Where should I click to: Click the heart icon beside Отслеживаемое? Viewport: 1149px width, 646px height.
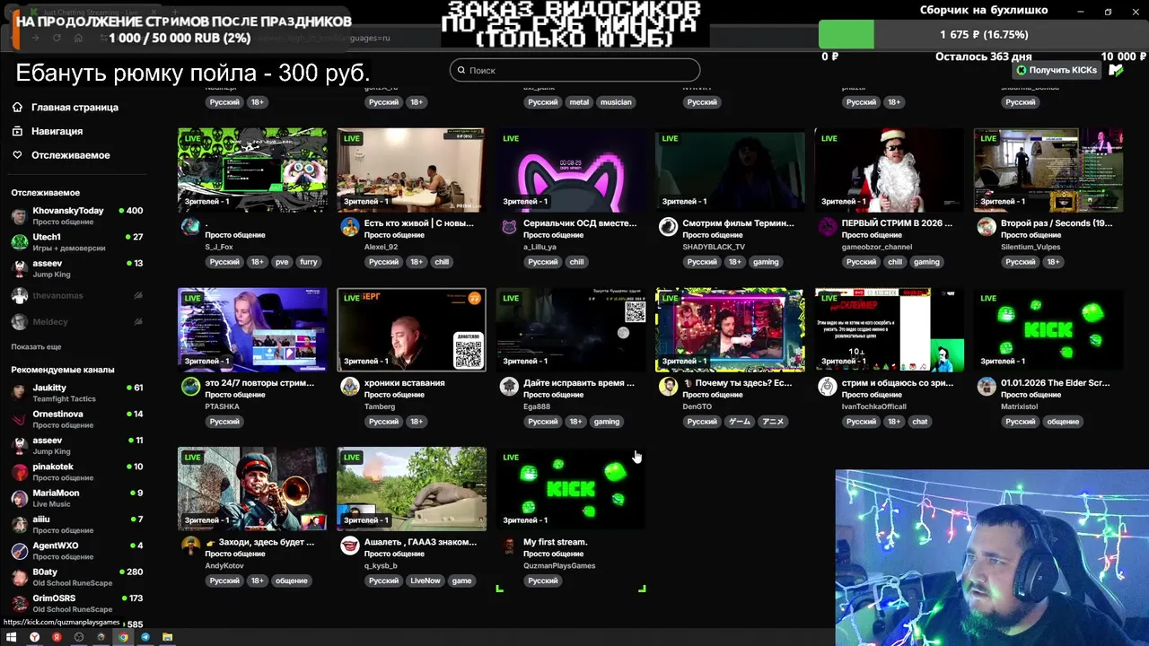tap(17, 154)
